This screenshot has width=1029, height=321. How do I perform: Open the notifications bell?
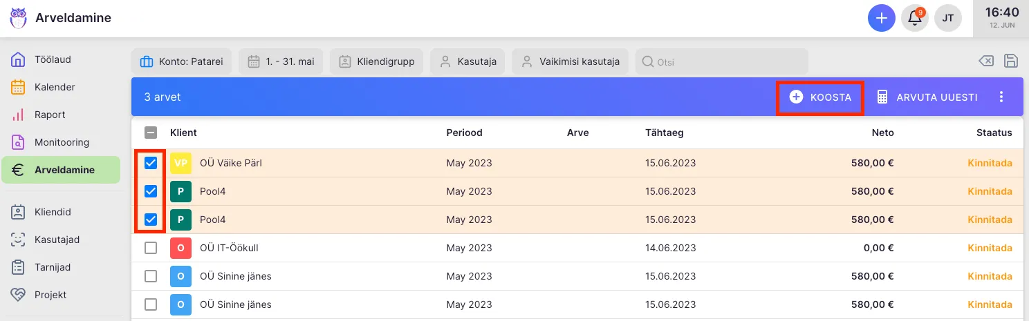tap(915, 18)
